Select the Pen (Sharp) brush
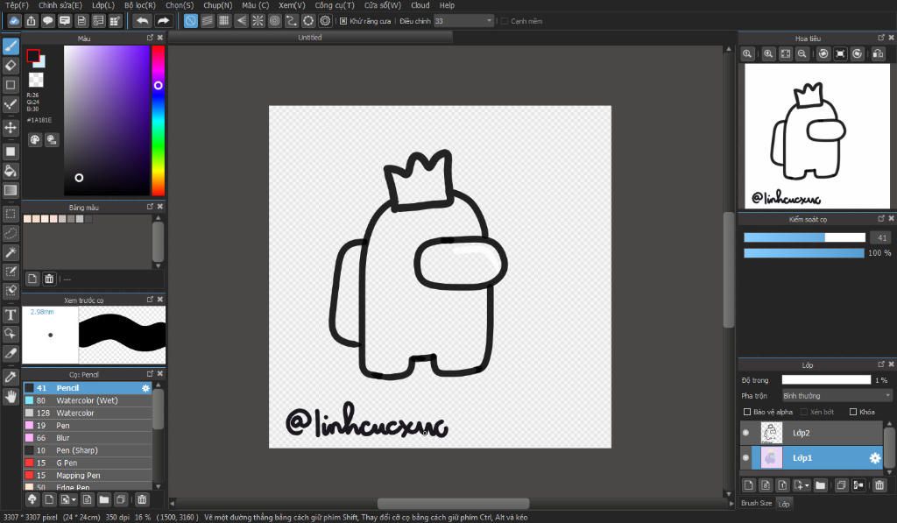This screenshot has width=897, height=523. coord(88,450)
